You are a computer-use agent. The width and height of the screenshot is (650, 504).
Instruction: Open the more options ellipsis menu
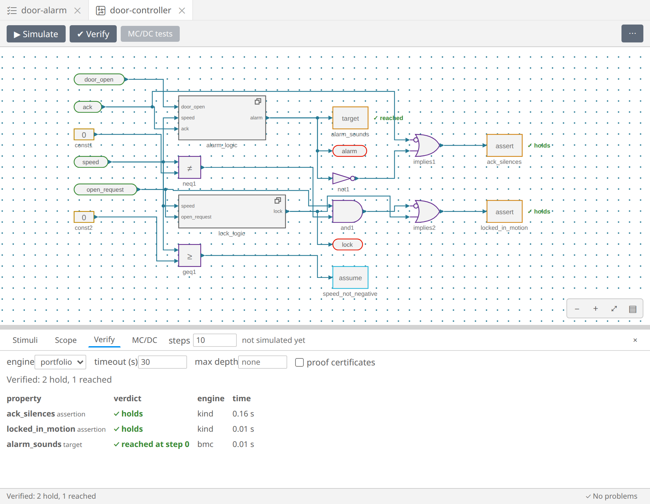pyautogui.click(x=632, y=33)
